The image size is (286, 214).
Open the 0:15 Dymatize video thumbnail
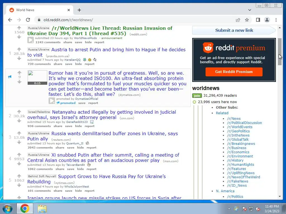coord(37,77)
